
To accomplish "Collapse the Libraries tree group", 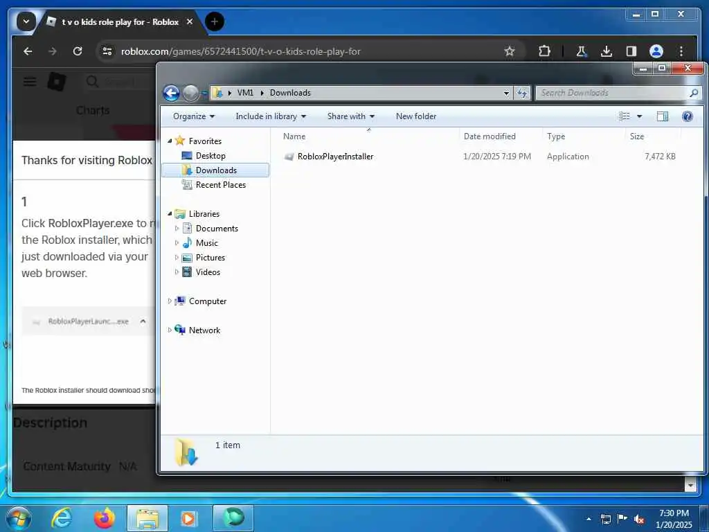I will point(170,213).
